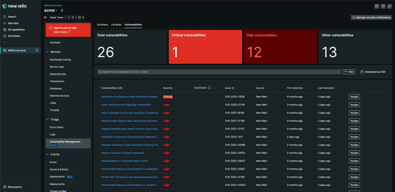Click the info icon next to Exploitable
Screen dimensions: 395x192
point(209,88)
